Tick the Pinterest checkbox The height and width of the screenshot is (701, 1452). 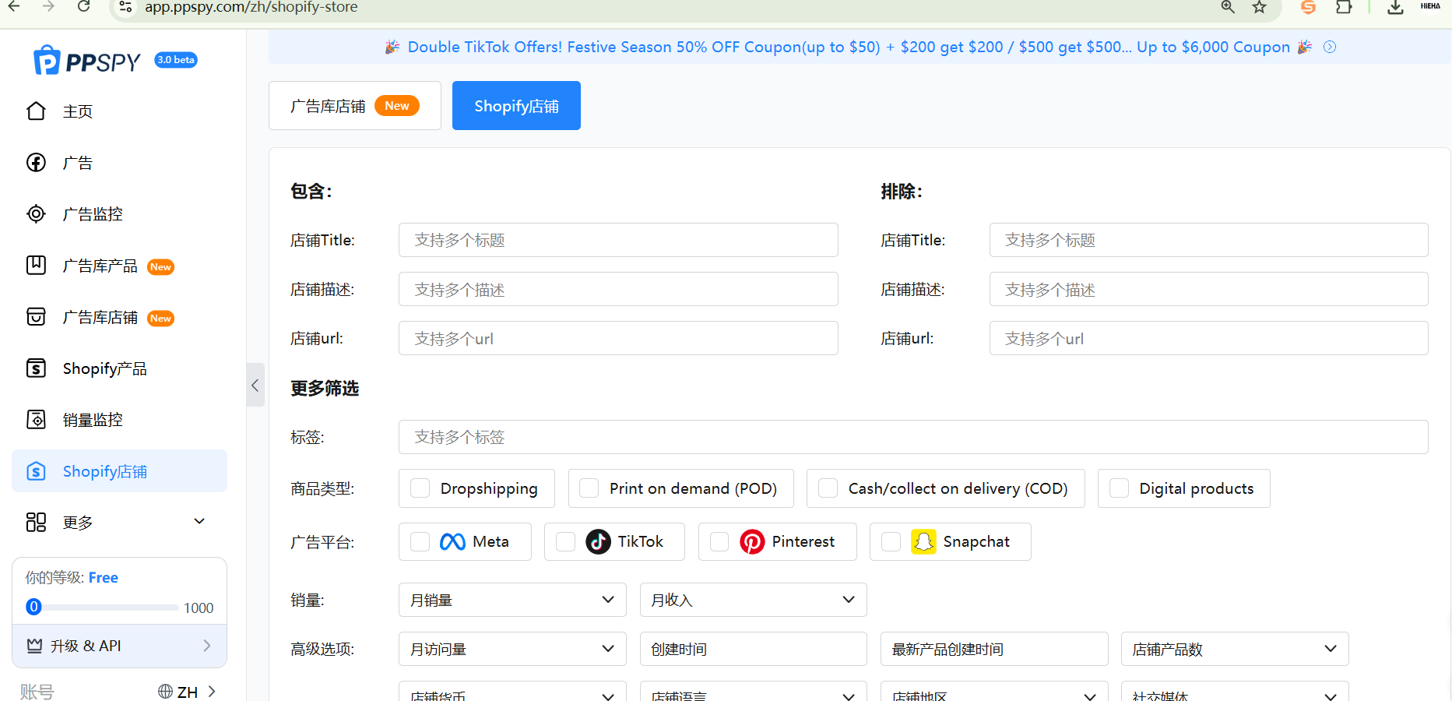click(x=720, y=542)
